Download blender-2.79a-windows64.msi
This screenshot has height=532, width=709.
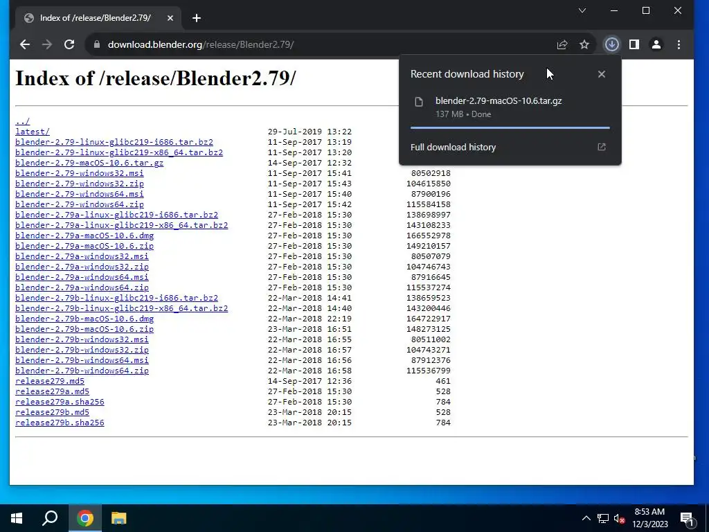click(82, 277)
